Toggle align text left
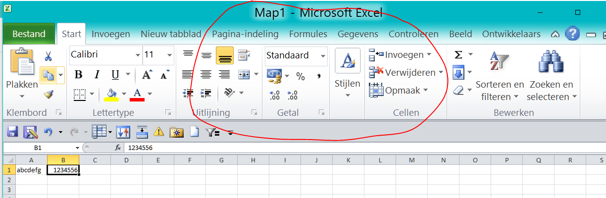The width and height of the screenshot is (606, 198). click(x=187, y=74)
